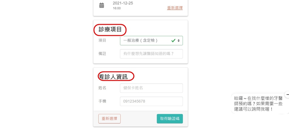289x130 pixels.
Task: Open the chat assistant greeting message
Action: coord(258,103)
